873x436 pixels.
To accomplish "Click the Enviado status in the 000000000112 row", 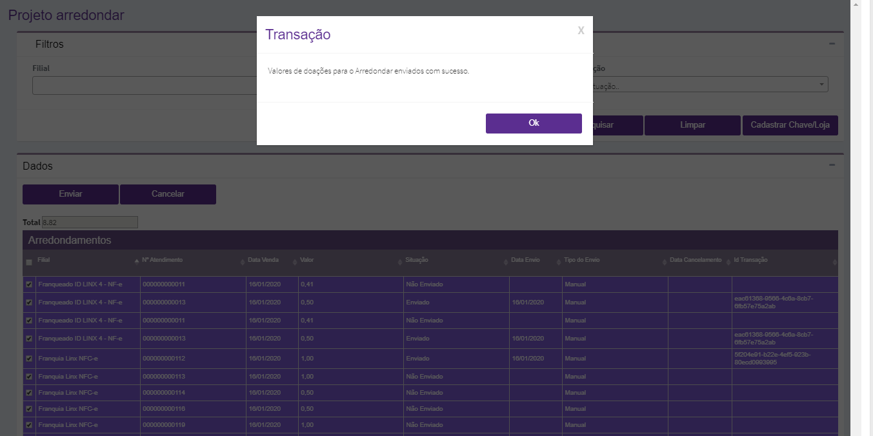I will (x=417, y=359).
